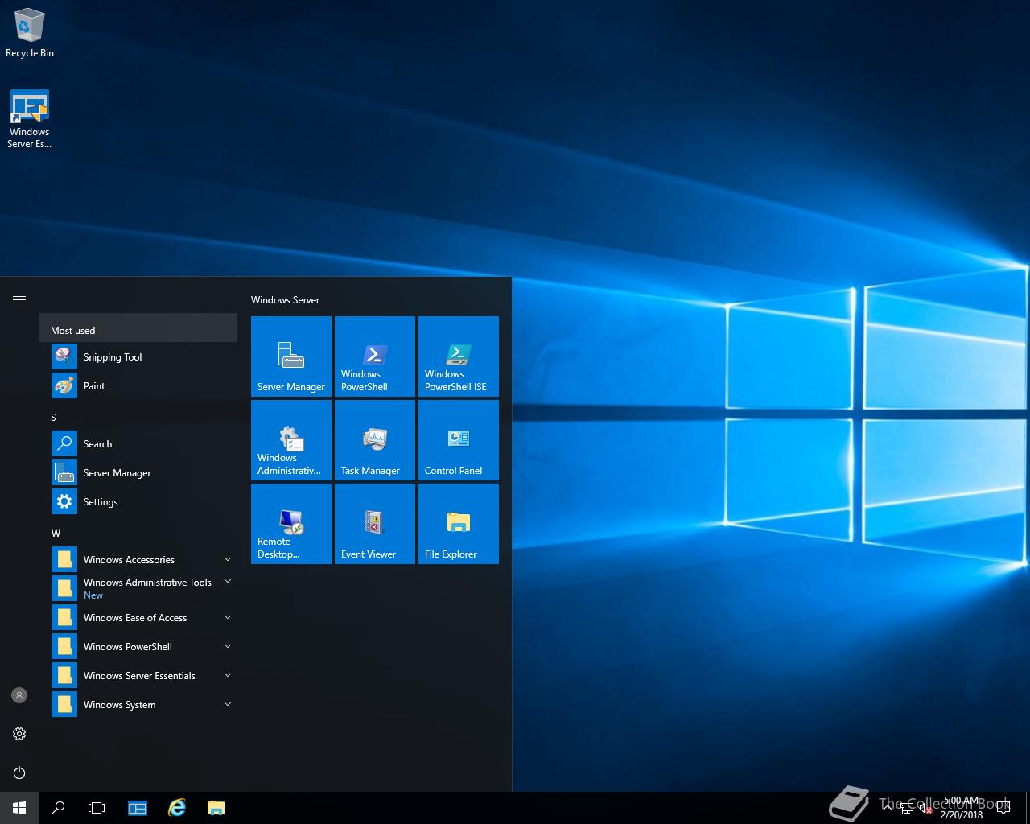Expand the Windows Server Essentials chevron
Viewport: 1030px width, 824px height.
pos(228,676)
